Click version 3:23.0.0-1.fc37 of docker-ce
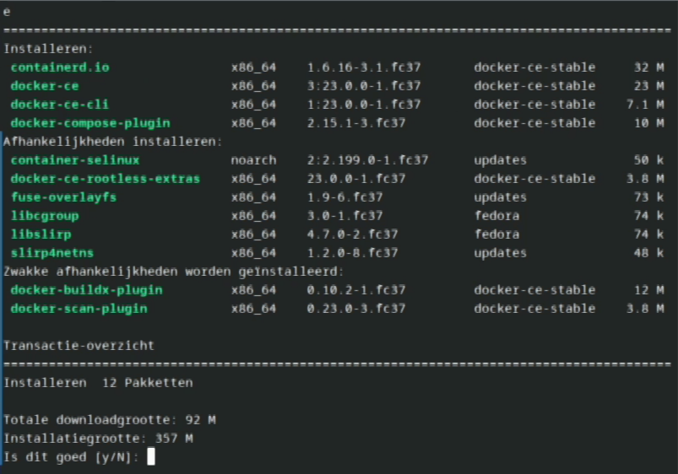Screen dimensions: 678x474 click(364, 86)
